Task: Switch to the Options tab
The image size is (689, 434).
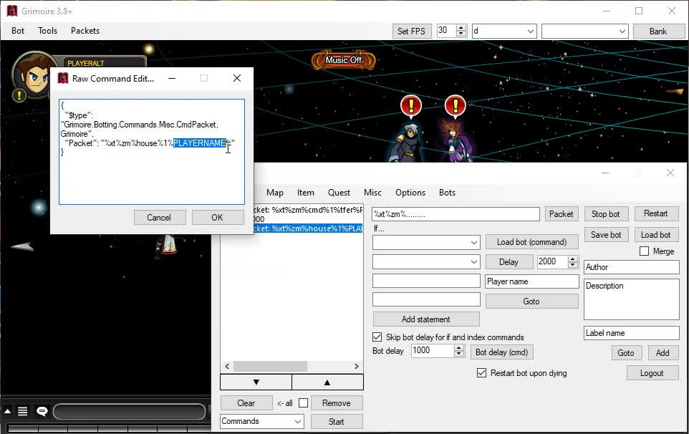Action: coord(410,193)
